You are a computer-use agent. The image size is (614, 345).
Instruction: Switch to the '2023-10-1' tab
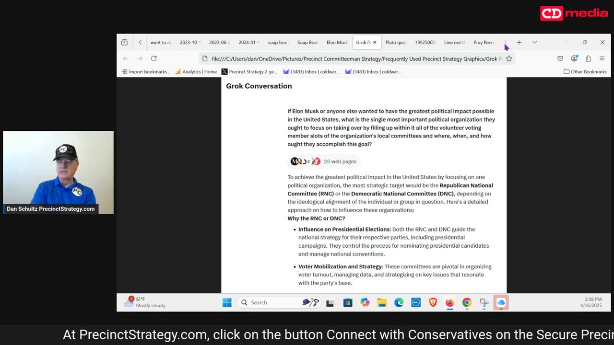coord(190,42)
